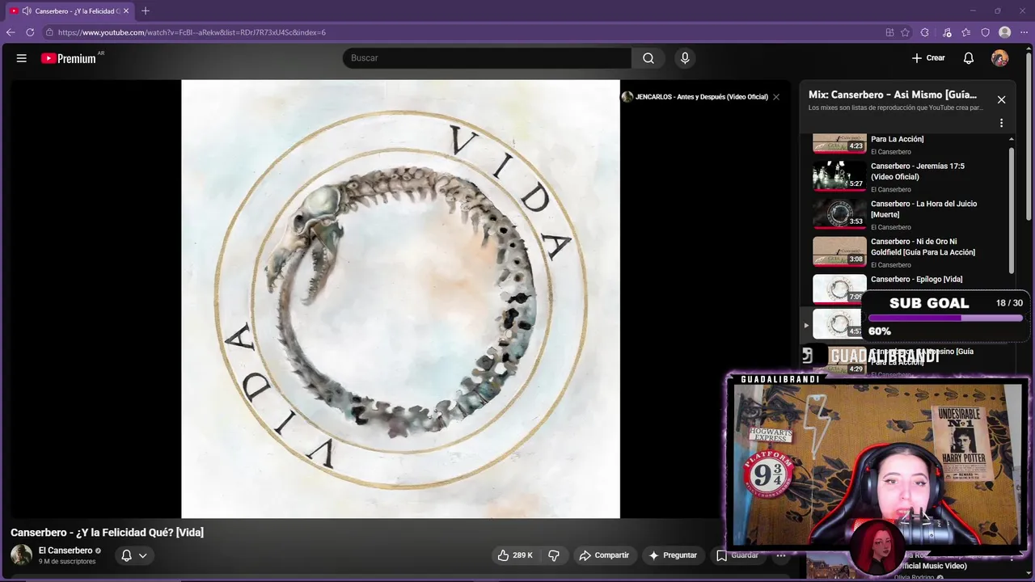Viewport: 1035px width, 582px height.
Task: Expand the notification preference chevron
Action: tap(142, 555)
